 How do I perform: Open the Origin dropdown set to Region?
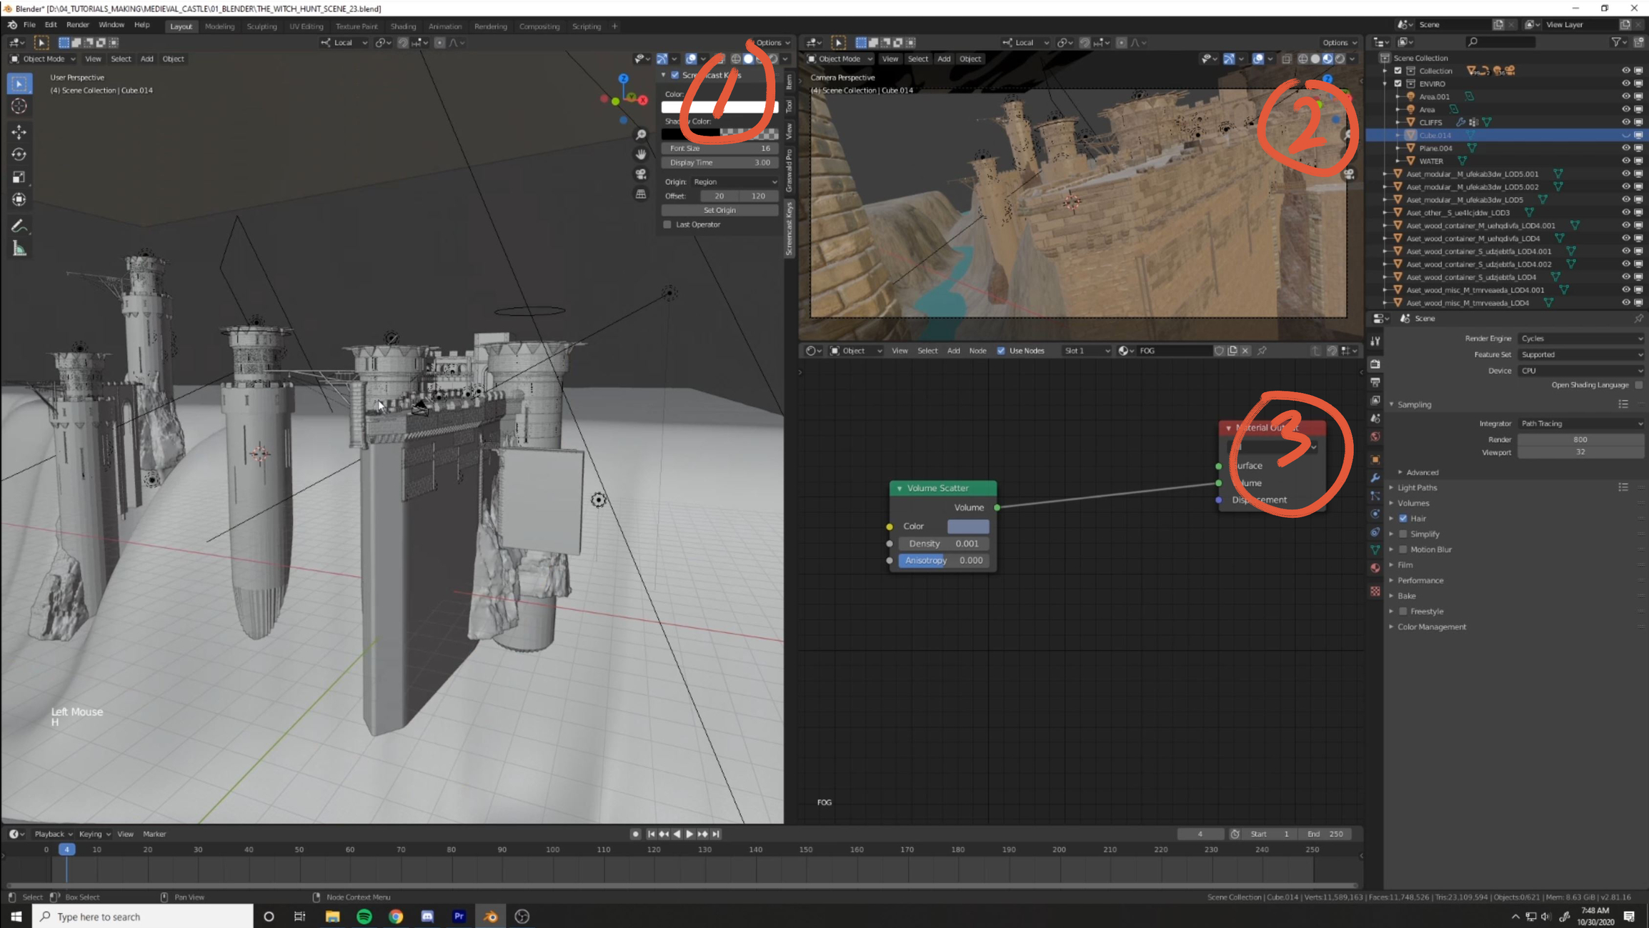[x=734, y=182]
